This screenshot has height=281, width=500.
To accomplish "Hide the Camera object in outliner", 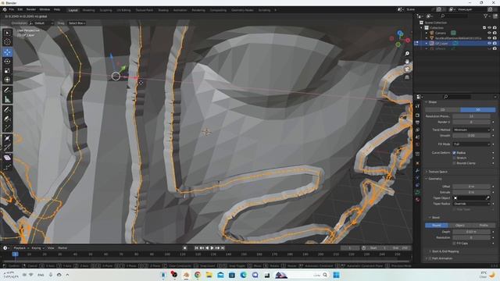I will pyautogui.click(x=490, y=33).
